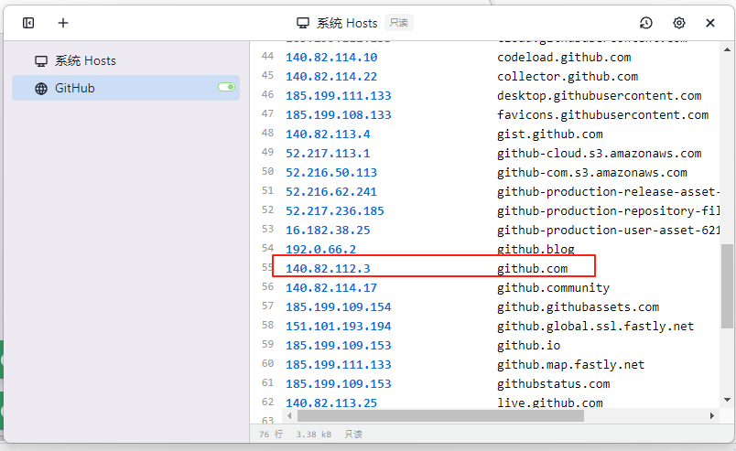The height and width of the screenshot is (451, 736).
Task: Click IP 185.199.109.154
Action: coord(339,307)
